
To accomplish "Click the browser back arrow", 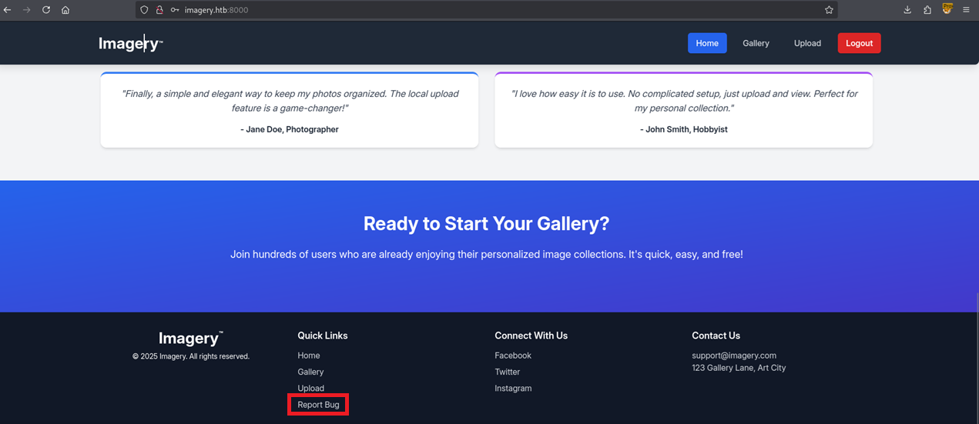I will coord(8,10).
